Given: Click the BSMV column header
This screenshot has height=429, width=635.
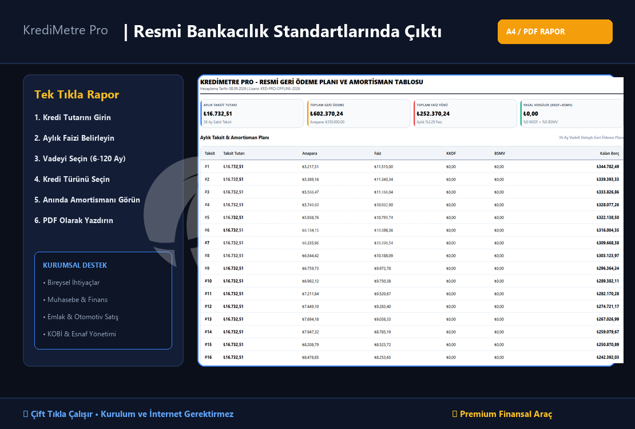Looking at the screenshot, I should (x=500, y=153).
